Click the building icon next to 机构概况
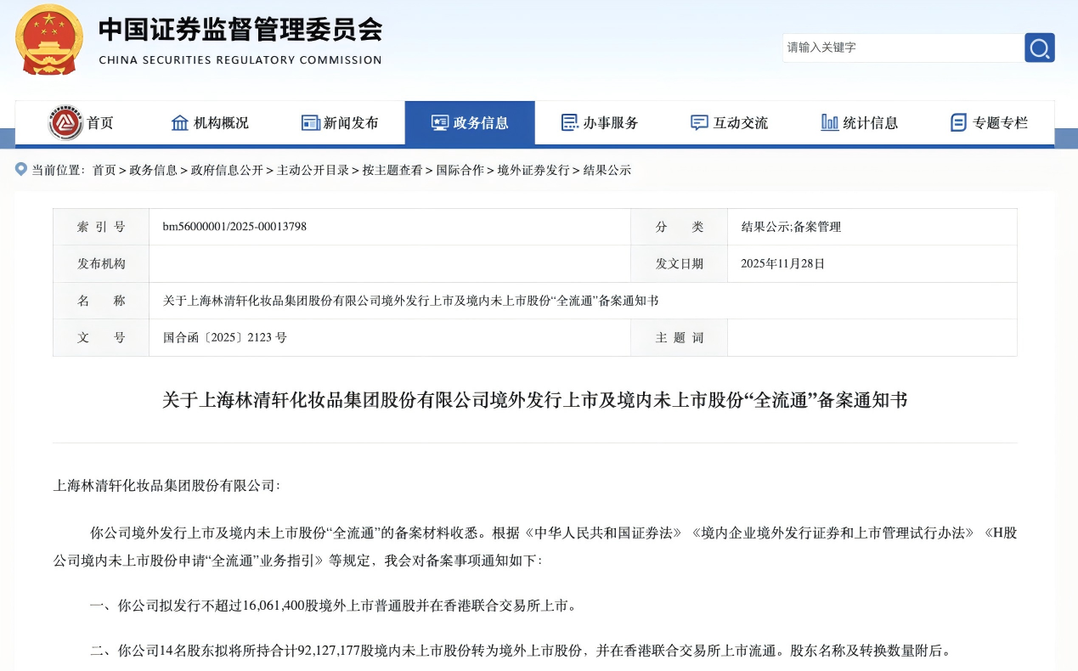This screenshot has width=1078, height=671. 180,123
